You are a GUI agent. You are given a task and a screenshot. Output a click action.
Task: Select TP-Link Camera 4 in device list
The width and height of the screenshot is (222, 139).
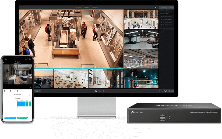[x=167, y=25]
